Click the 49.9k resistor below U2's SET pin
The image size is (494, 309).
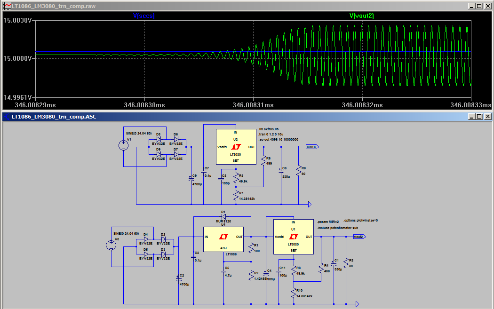(x=236, y=178)
